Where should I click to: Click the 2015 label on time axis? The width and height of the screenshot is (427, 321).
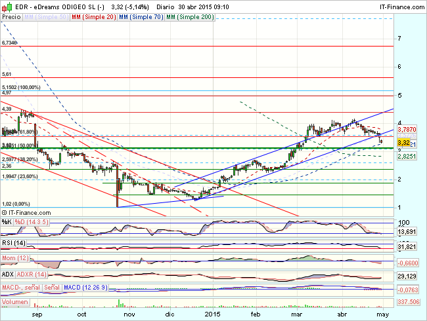212,314
